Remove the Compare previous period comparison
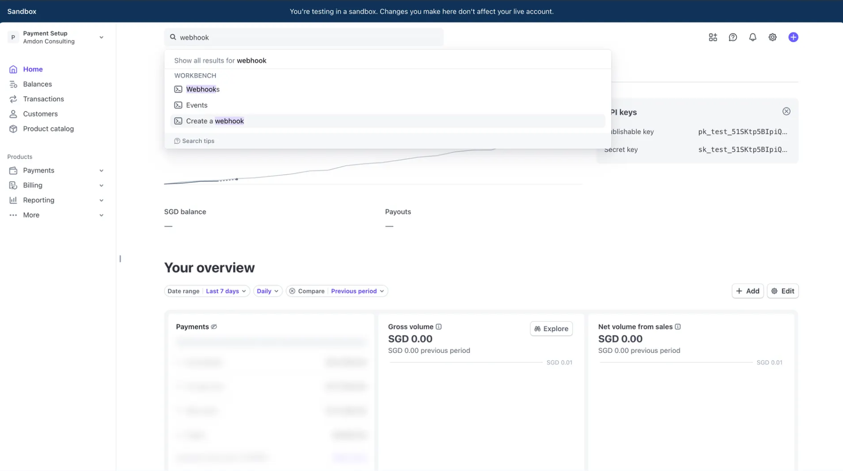The height and width of the screenshot is (471, 843). tap(293, 291)
